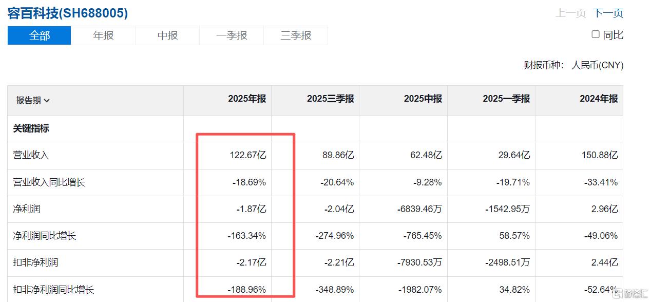Screen dimensions: 651x302
Task: Click the 关键指标 section row
Action: 315,128
